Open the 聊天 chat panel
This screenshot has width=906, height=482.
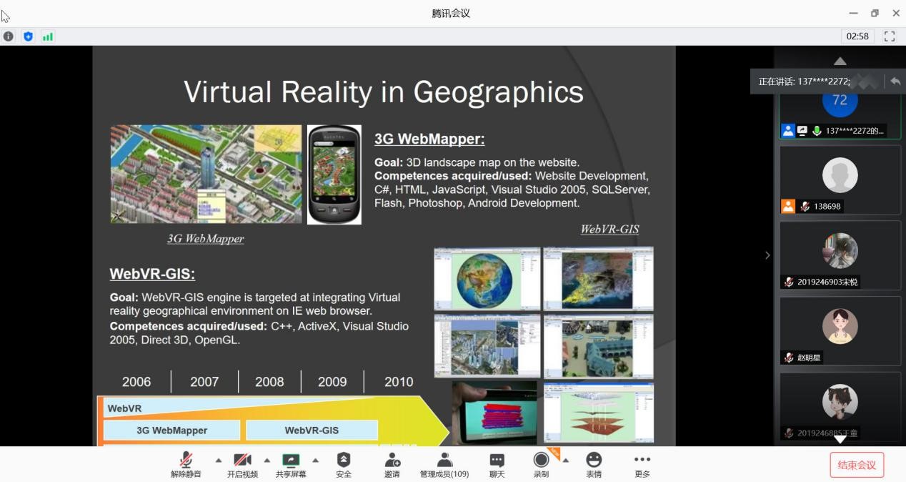tap(497, 465)
